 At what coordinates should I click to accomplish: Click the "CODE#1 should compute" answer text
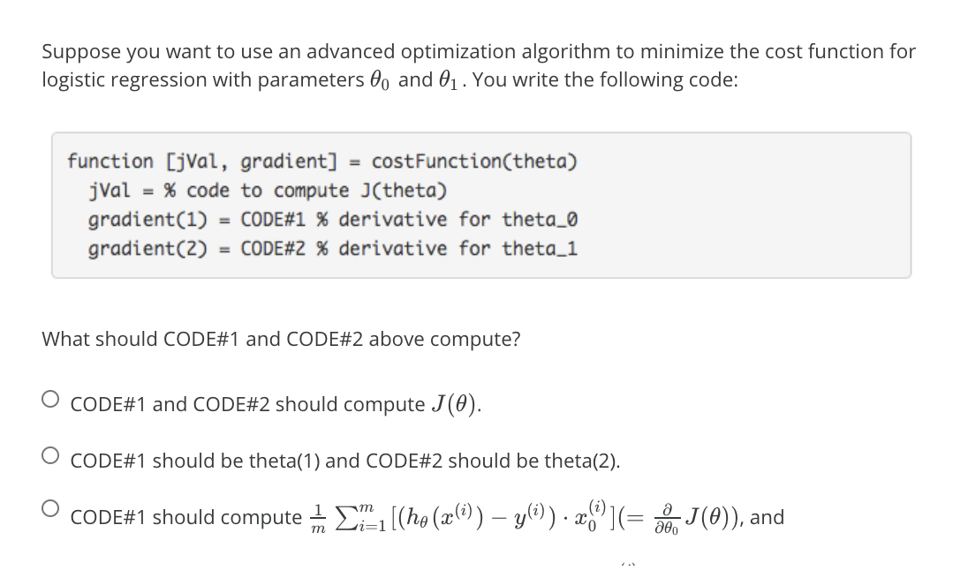point(185,517)
